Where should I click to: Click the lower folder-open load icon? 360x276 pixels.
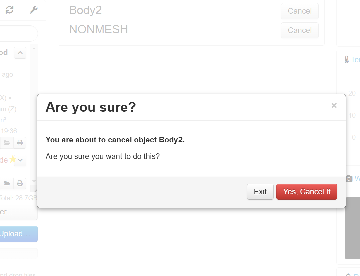click(7, 183)
